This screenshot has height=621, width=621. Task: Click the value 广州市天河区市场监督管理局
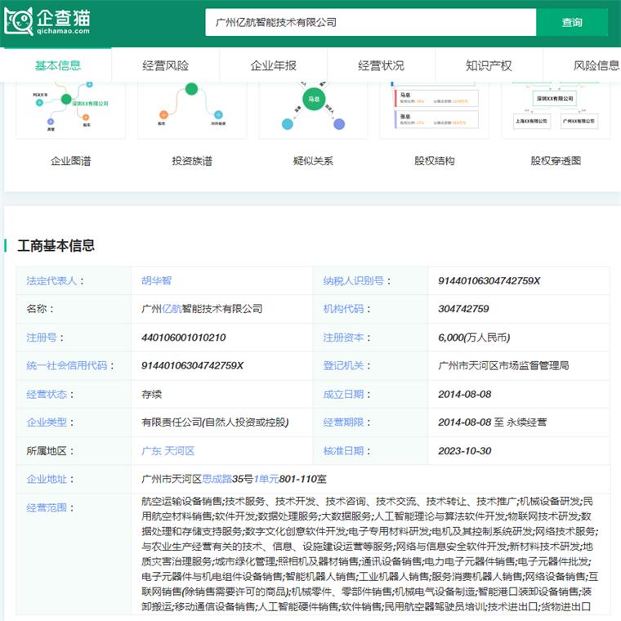(x=503, y=365)
